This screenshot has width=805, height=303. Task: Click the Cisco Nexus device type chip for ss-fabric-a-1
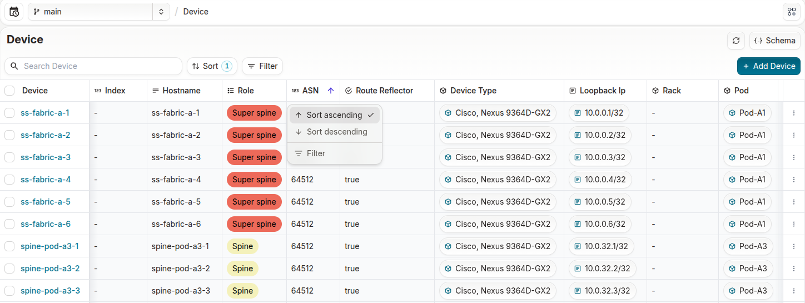[x=498, y=113]
